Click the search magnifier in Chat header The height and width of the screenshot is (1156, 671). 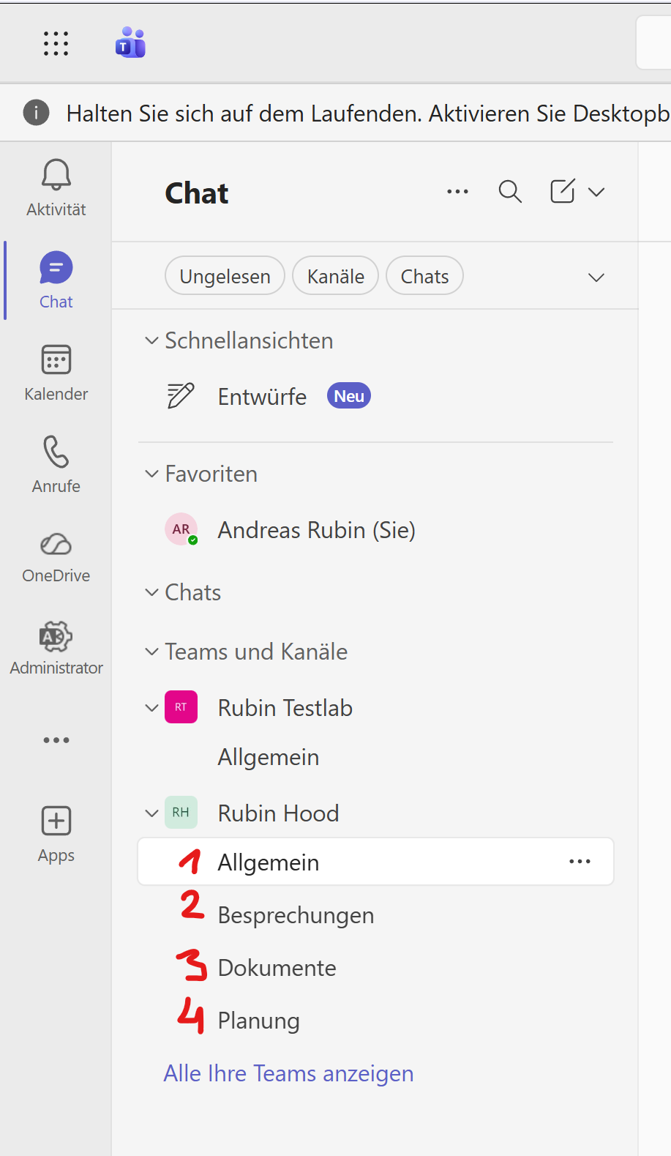click(x=510, y=192)
